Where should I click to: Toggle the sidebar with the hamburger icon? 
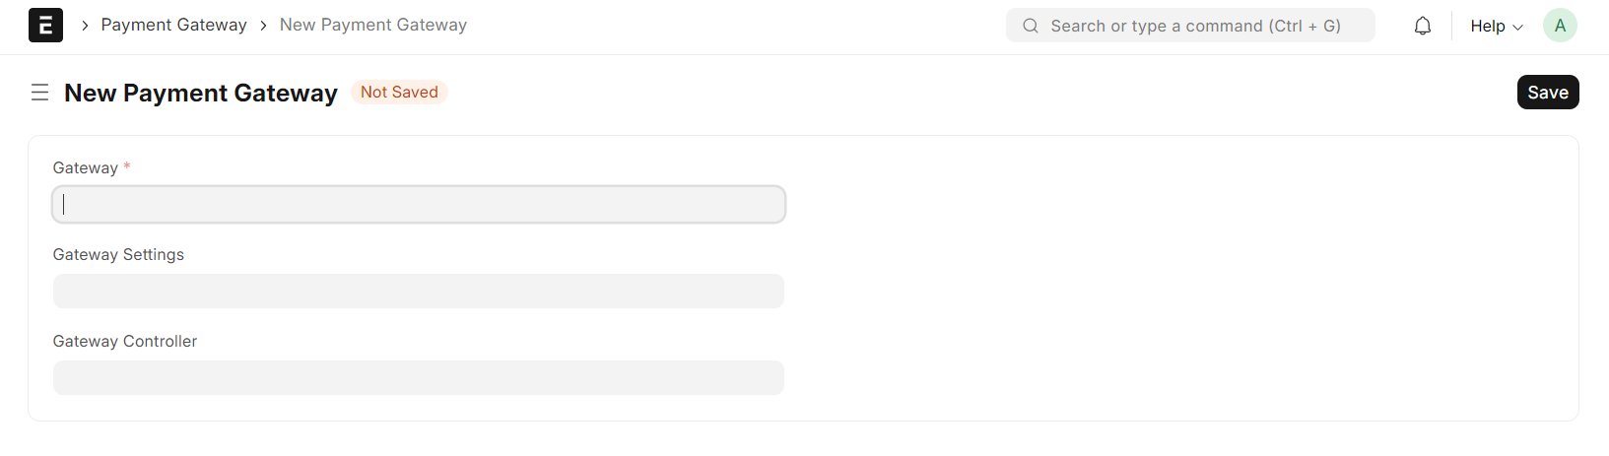coord(40,93)
